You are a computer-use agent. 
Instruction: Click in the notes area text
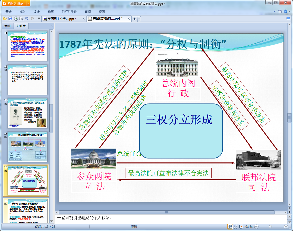pyautogui.click(x=84, y=218)
